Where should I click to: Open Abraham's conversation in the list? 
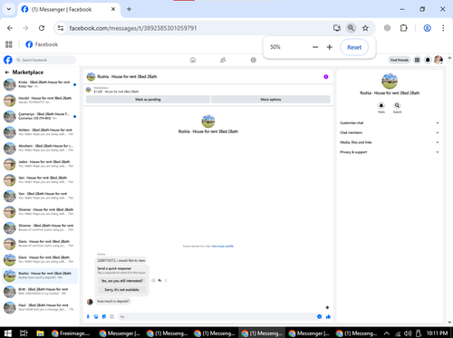(x=40, y=148)
